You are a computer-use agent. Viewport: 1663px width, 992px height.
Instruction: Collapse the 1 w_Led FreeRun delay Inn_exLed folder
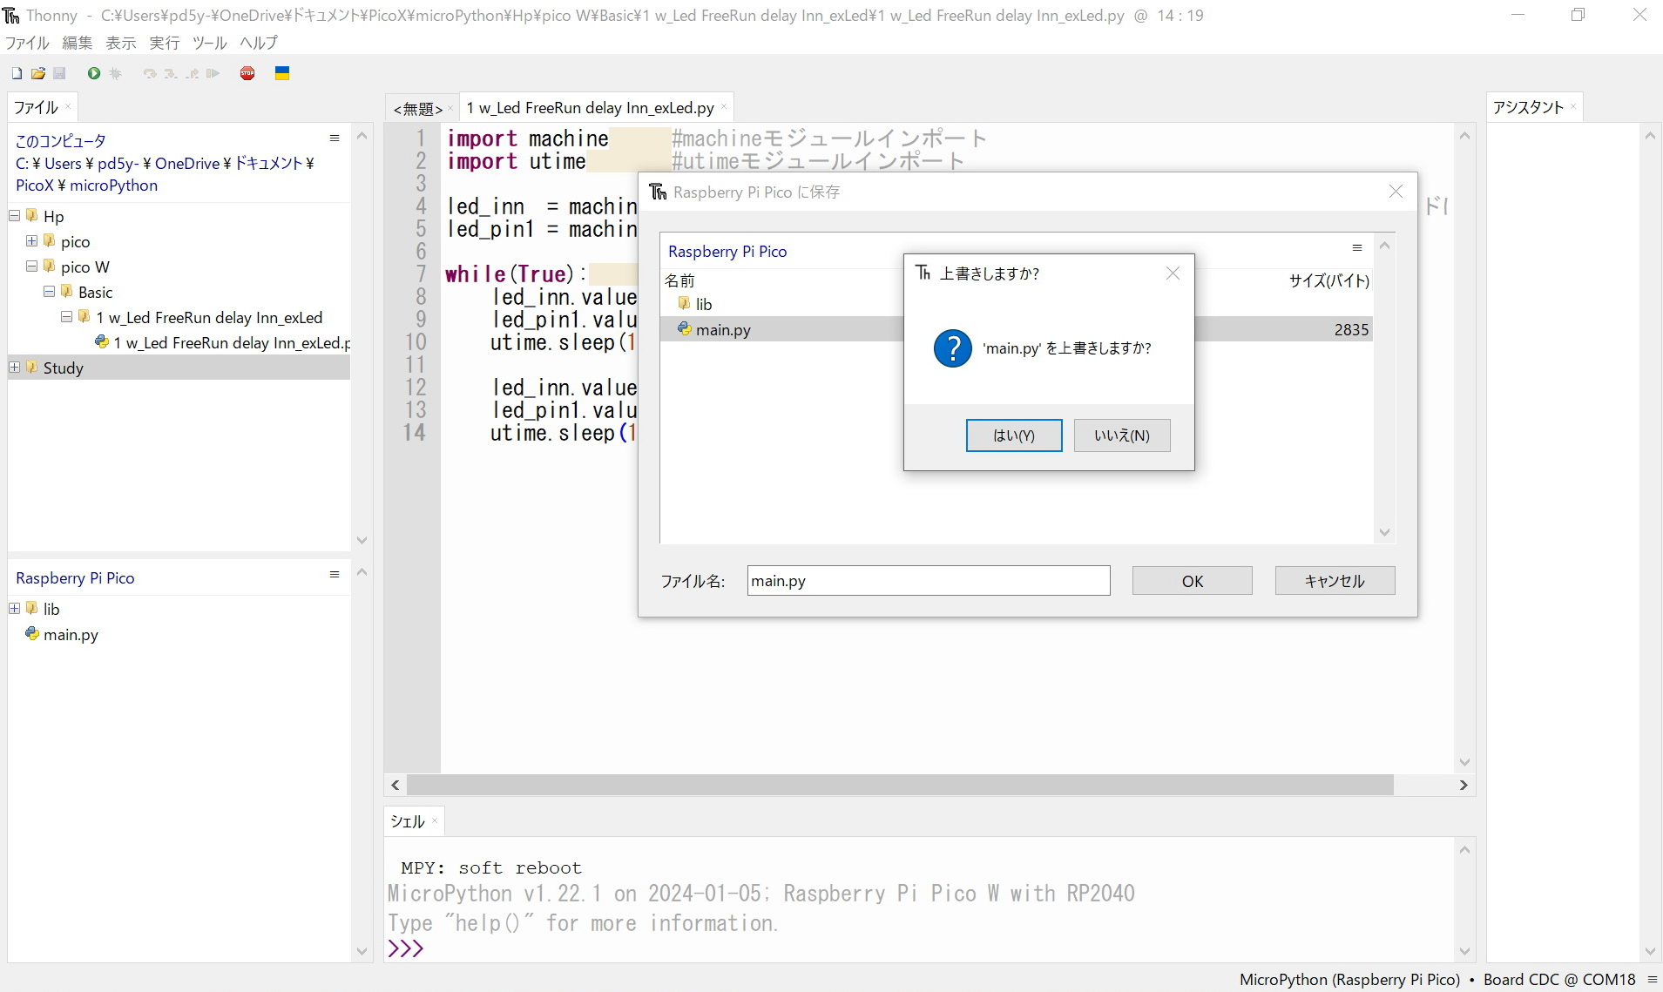pos(67,316)
